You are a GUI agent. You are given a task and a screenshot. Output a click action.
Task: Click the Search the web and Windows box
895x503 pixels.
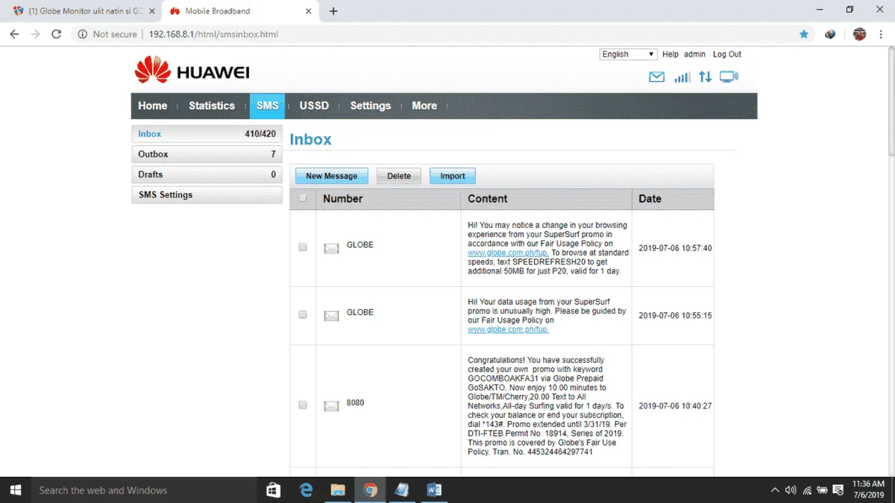point(144,490)
